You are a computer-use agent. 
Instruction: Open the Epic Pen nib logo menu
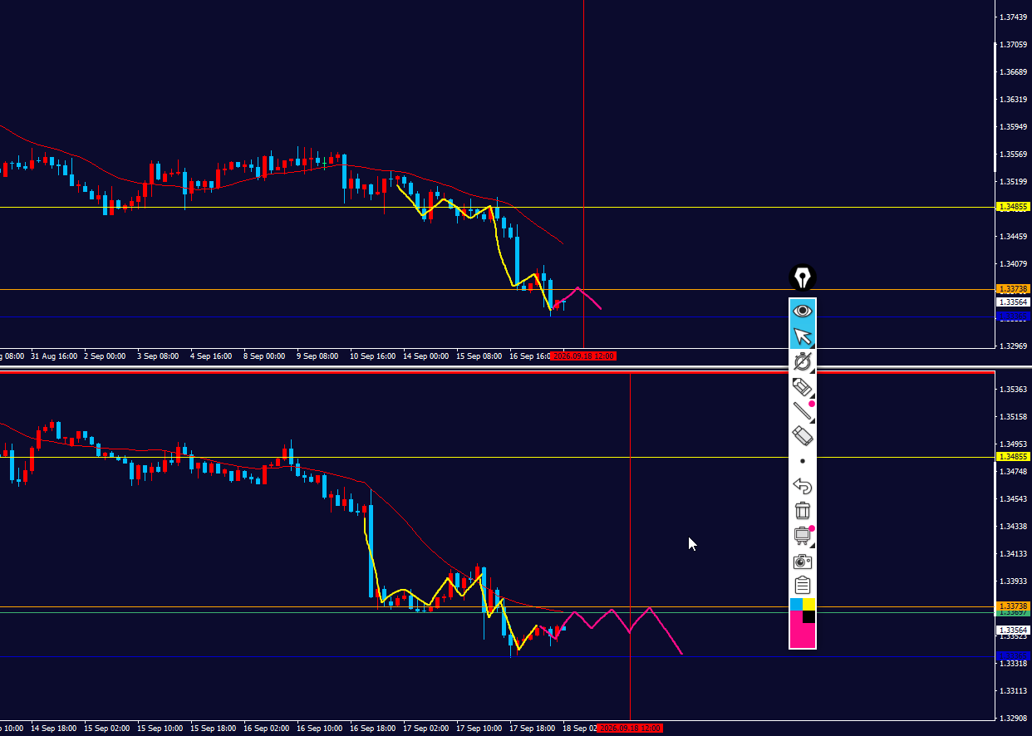pos(803,277)
